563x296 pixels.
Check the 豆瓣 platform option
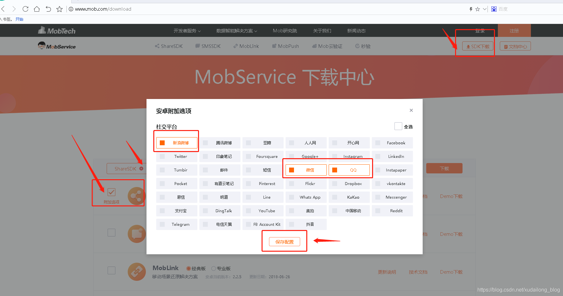point(263,143)
